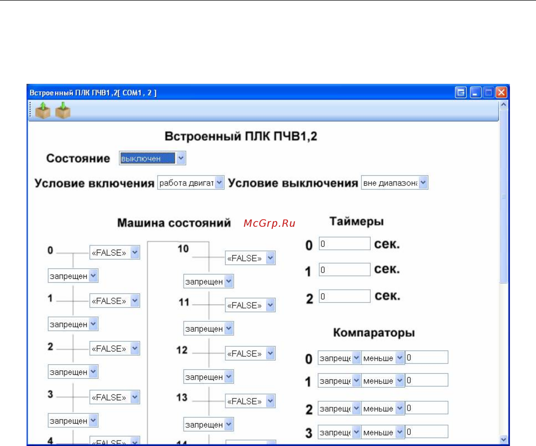The image size is (536, 446).
Task: Open comparator 1 меньше operator dropdown
Action: point(383,381)
